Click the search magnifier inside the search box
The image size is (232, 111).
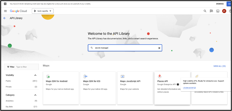(x=92, y=48)
